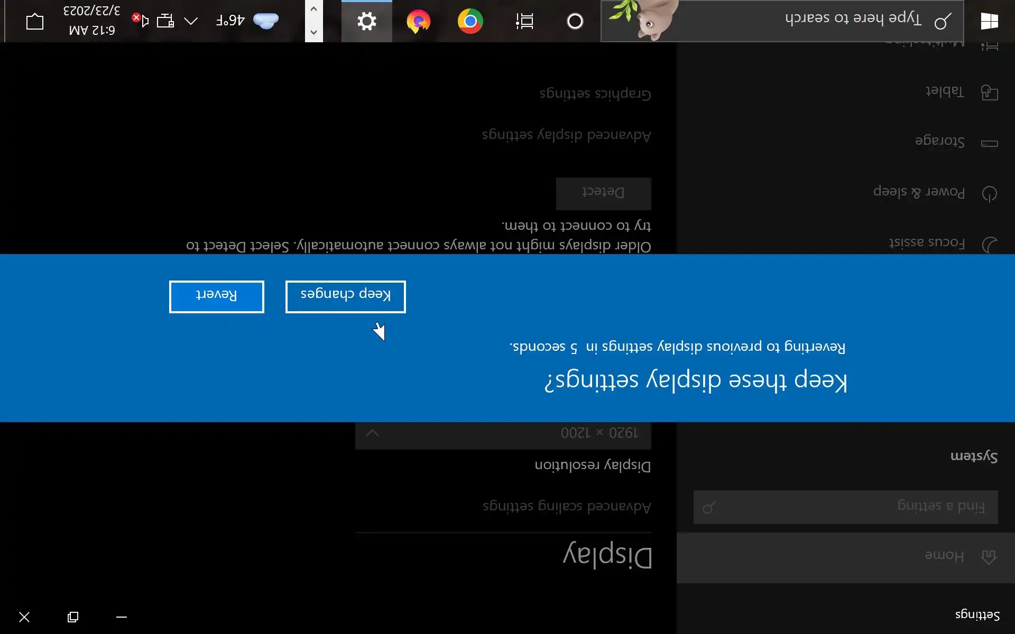Click the Keep changes button
The image size is (1015, 634).
point(345,296)
